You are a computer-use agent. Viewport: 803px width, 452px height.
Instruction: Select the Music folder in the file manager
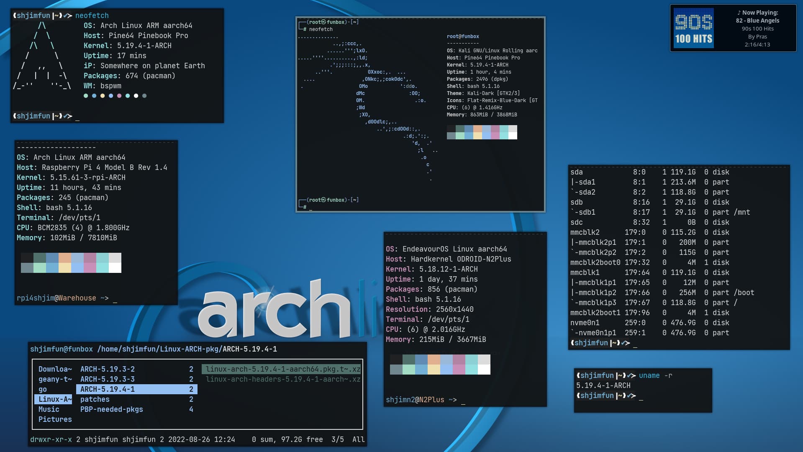(x=49, y=409)
